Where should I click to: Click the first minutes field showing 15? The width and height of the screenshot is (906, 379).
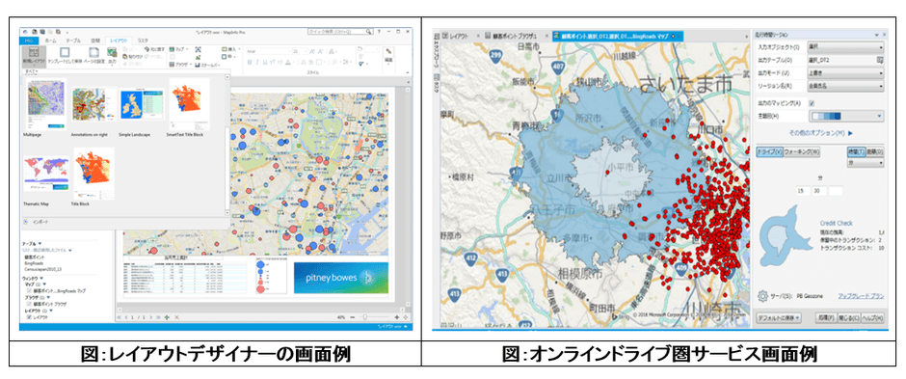[803, 191]
